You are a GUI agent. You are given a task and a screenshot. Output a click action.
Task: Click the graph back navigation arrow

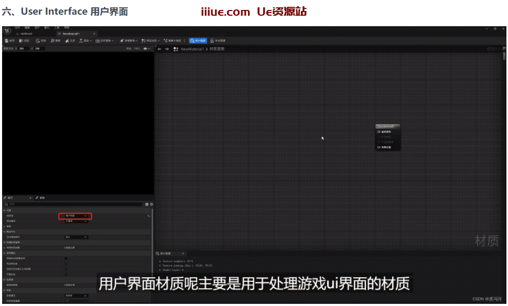[x=159, y=49]
